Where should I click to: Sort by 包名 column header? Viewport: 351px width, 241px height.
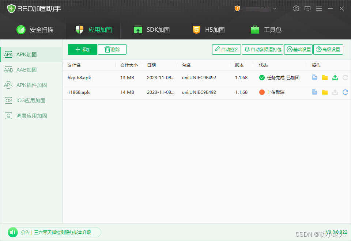186,65
